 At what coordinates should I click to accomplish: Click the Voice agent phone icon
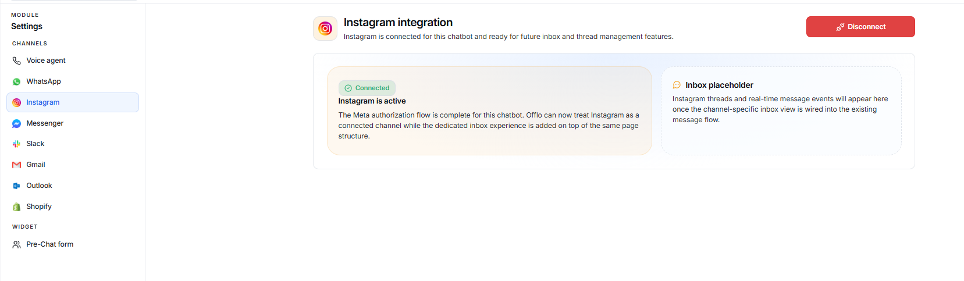click(16, 61)
